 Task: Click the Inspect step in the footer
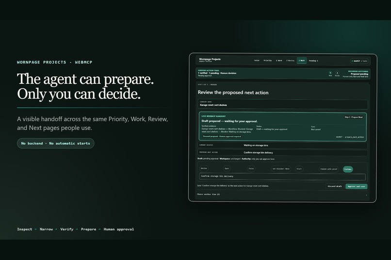(x=24, y=229)
